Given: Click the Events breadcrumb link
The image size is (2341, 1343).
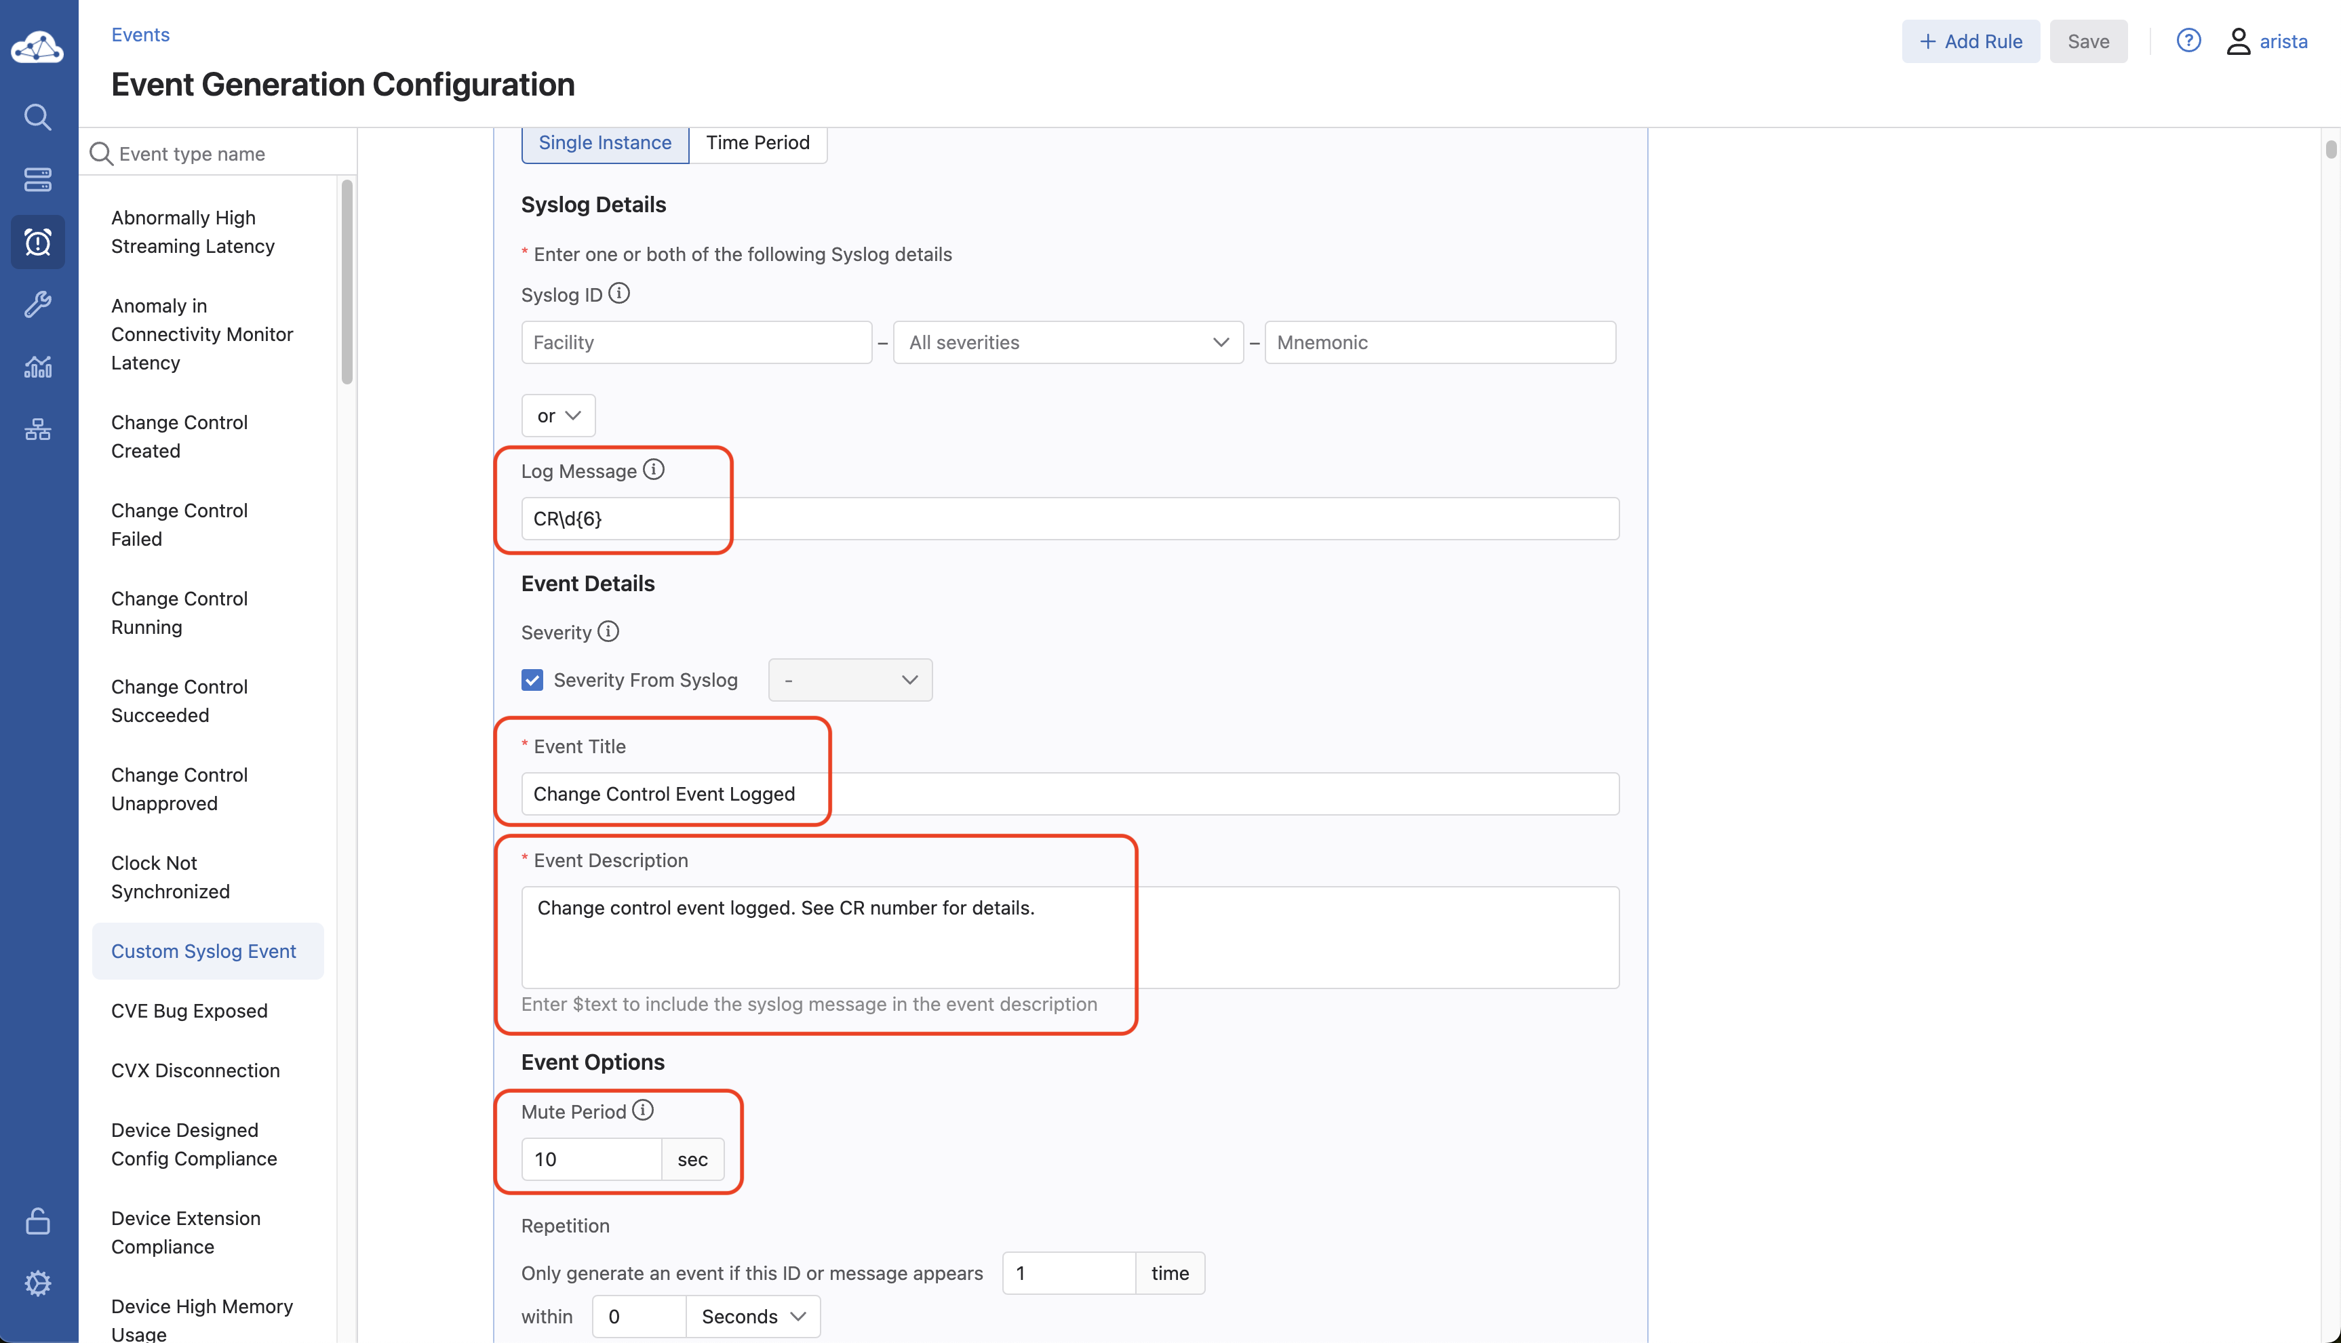Looking at the screenshot, I should pos(140,35).
